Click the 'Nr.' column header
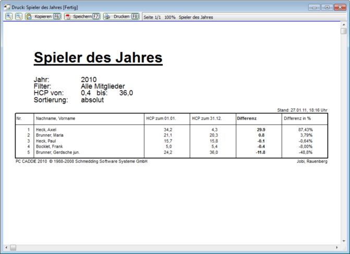 point(19,119)
